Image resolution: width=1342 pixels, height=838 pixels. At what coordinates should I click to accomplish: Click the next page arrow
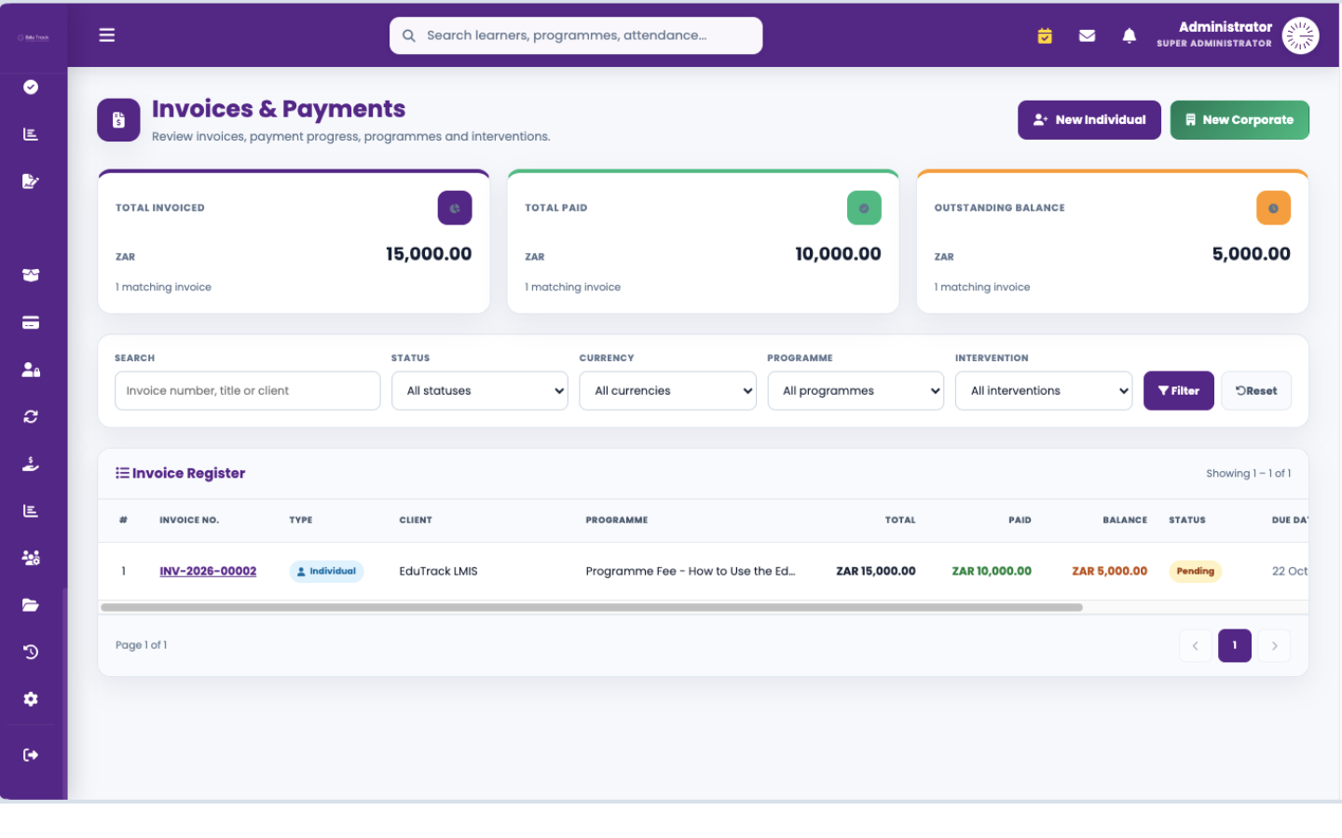pos(1274,645)
